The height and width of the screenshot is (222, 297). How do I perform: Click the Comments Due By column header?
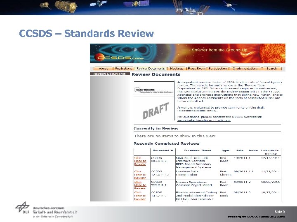pos(270,152)
